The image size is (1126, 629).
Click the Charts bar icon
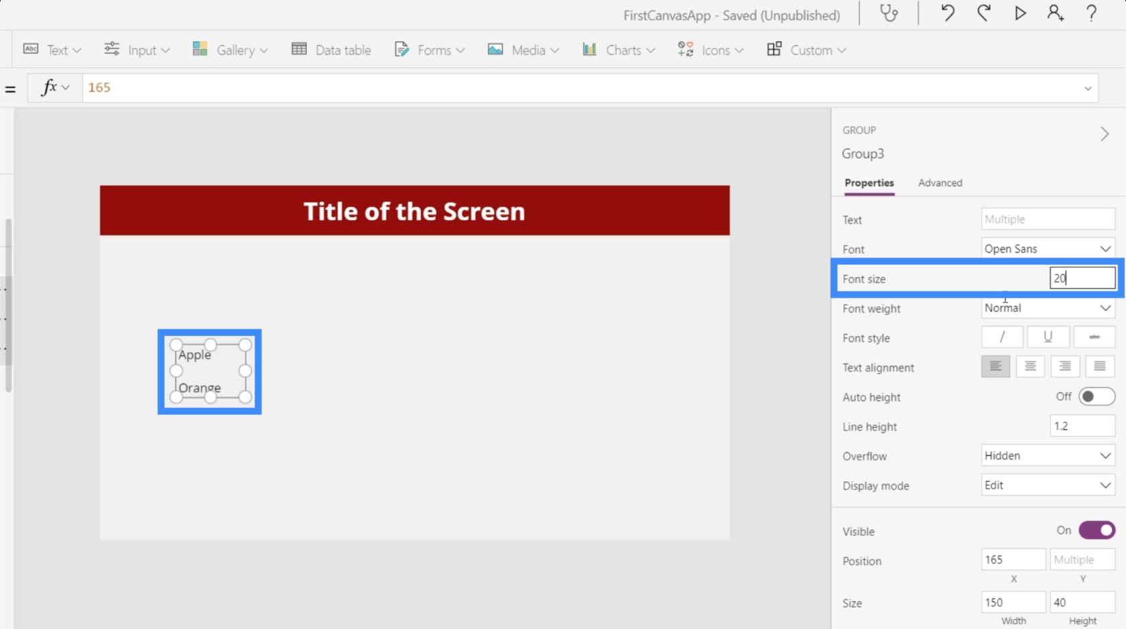589,49
